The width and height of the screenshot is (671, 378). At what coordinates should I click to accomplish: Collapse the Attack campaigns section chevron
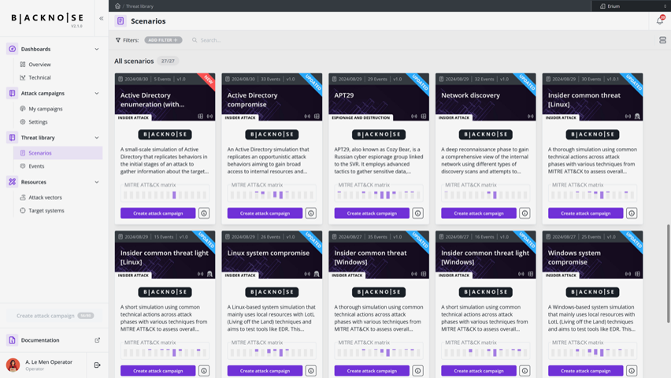click(97, 94)
